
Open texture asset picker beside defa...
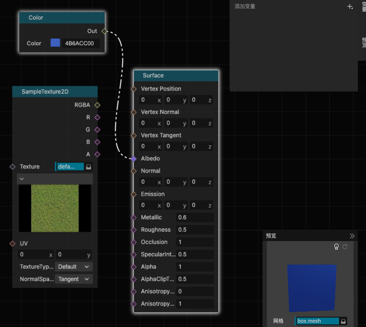click(89, 167)
